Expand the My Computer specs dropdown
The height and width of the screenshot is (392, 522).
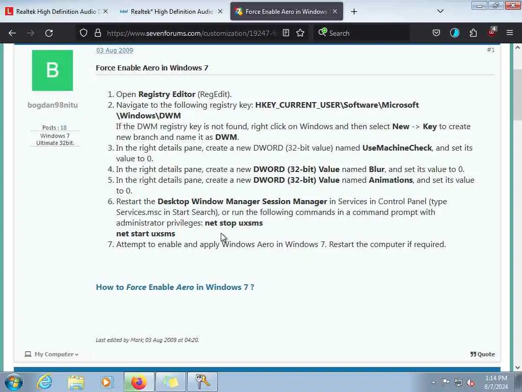51,354
